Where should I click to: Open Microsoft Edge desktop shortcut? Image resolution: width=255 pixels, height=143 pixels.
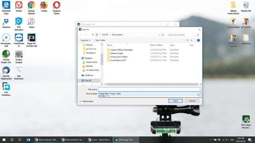6,8
